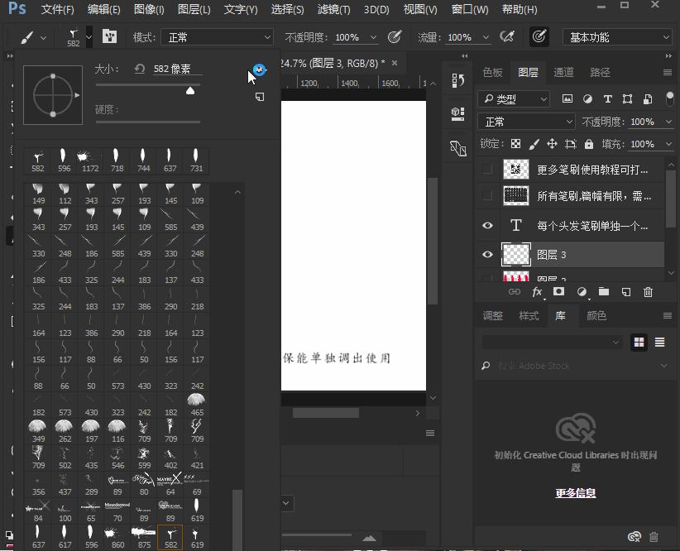Toggle lock transparent pixels in Layers panel
Screen dimensions: 680x551
pos(515,143)
